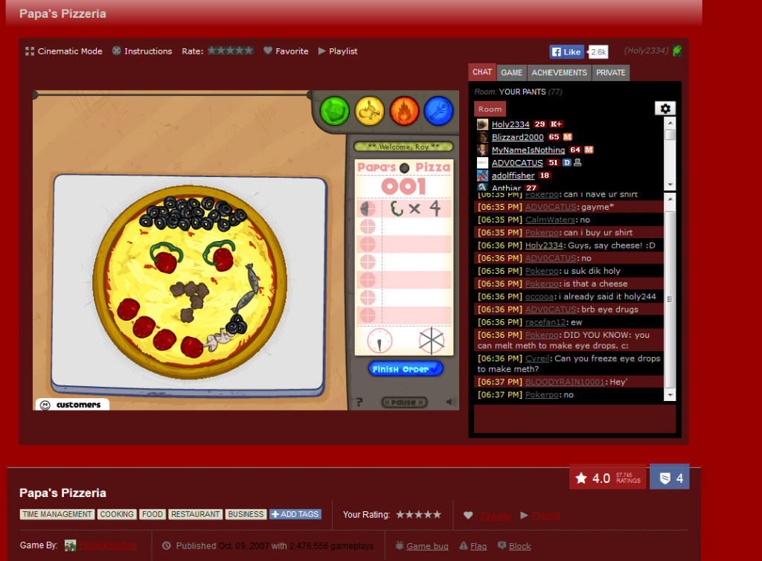Set Your Rating stars below the game
The height and width of the screenshot is (561, 762).
[418, 514]
